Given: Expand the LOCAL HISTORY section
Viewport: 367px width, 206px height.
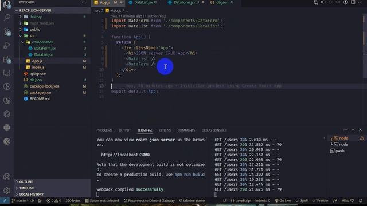Looking at the screenshot, I should [52, 195].
